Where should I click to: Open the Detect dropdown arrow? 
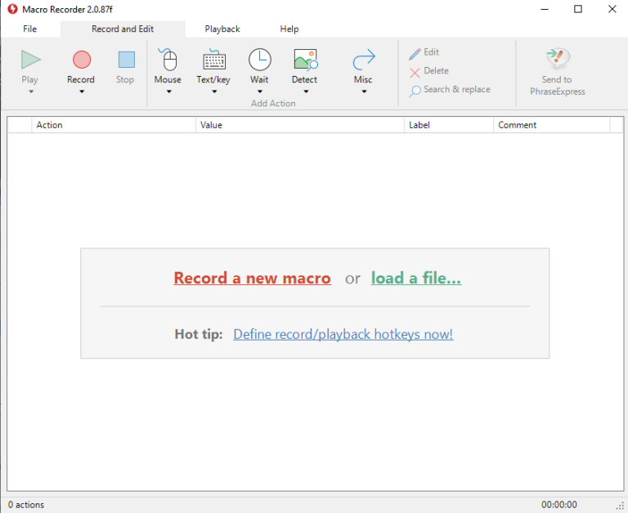coord(306,91)
